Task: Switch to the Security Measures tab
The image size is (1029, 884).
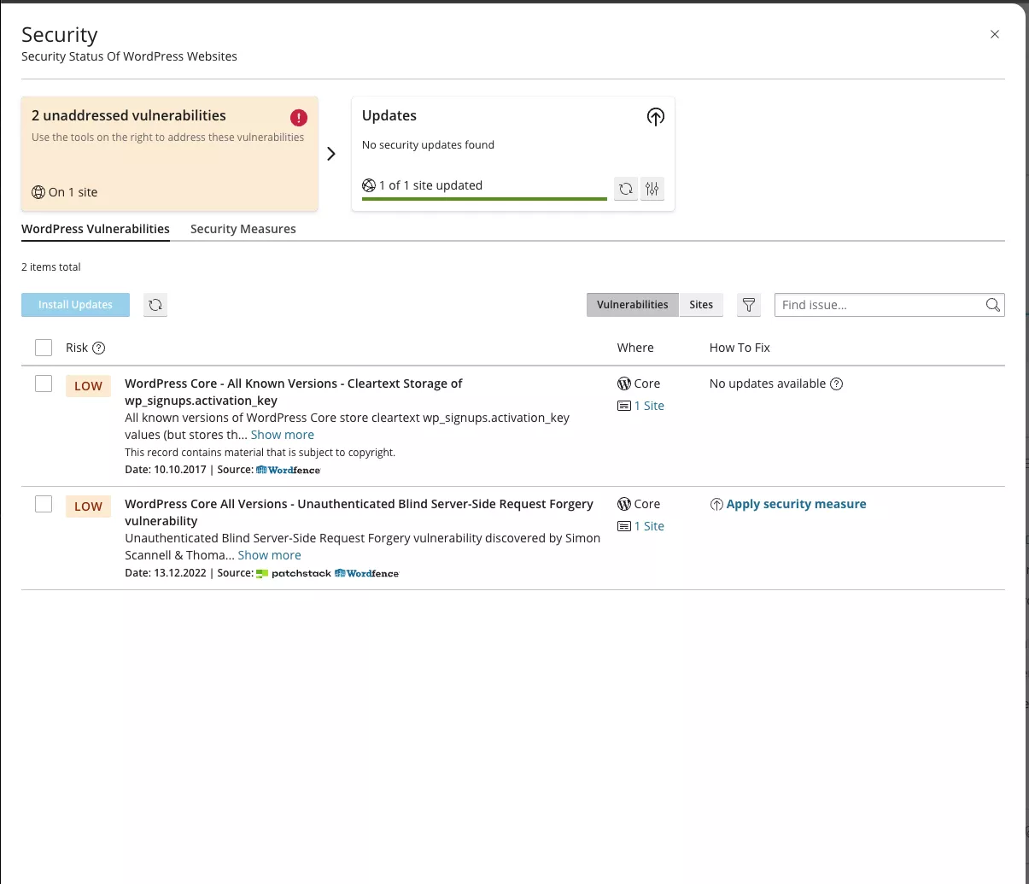Action: (x=243, y=229)
